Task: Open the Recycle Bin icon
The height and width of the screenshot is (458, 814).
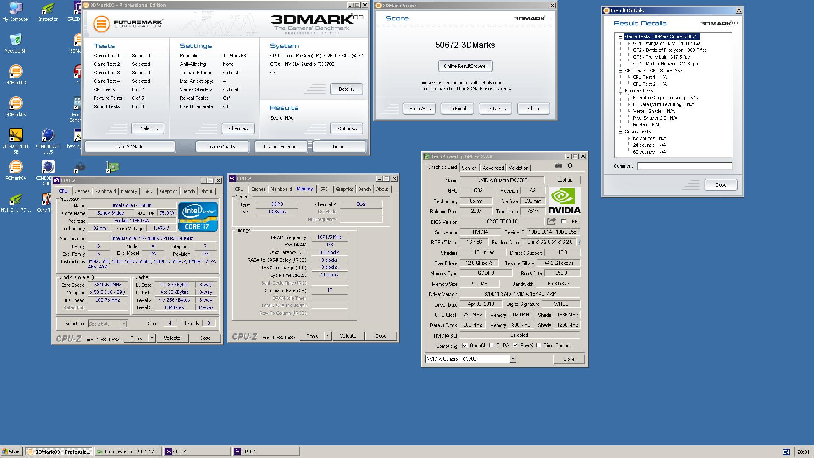Action: pos(16,43)
